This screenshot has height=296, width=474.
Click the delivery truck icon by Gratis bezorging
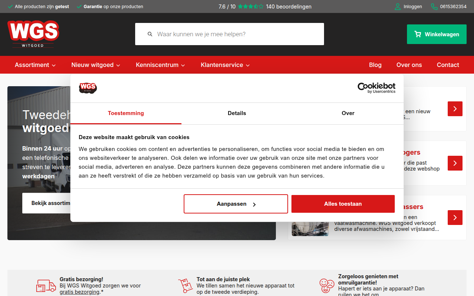[x=46, y=286]
